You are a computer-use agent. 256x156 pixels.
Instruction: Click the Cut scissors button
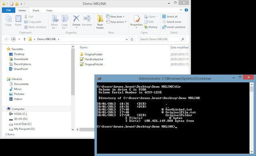29,17
